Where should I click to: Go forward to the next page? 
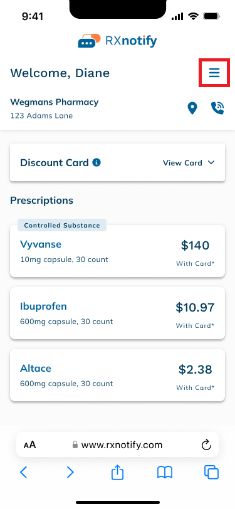pos(70,472)
